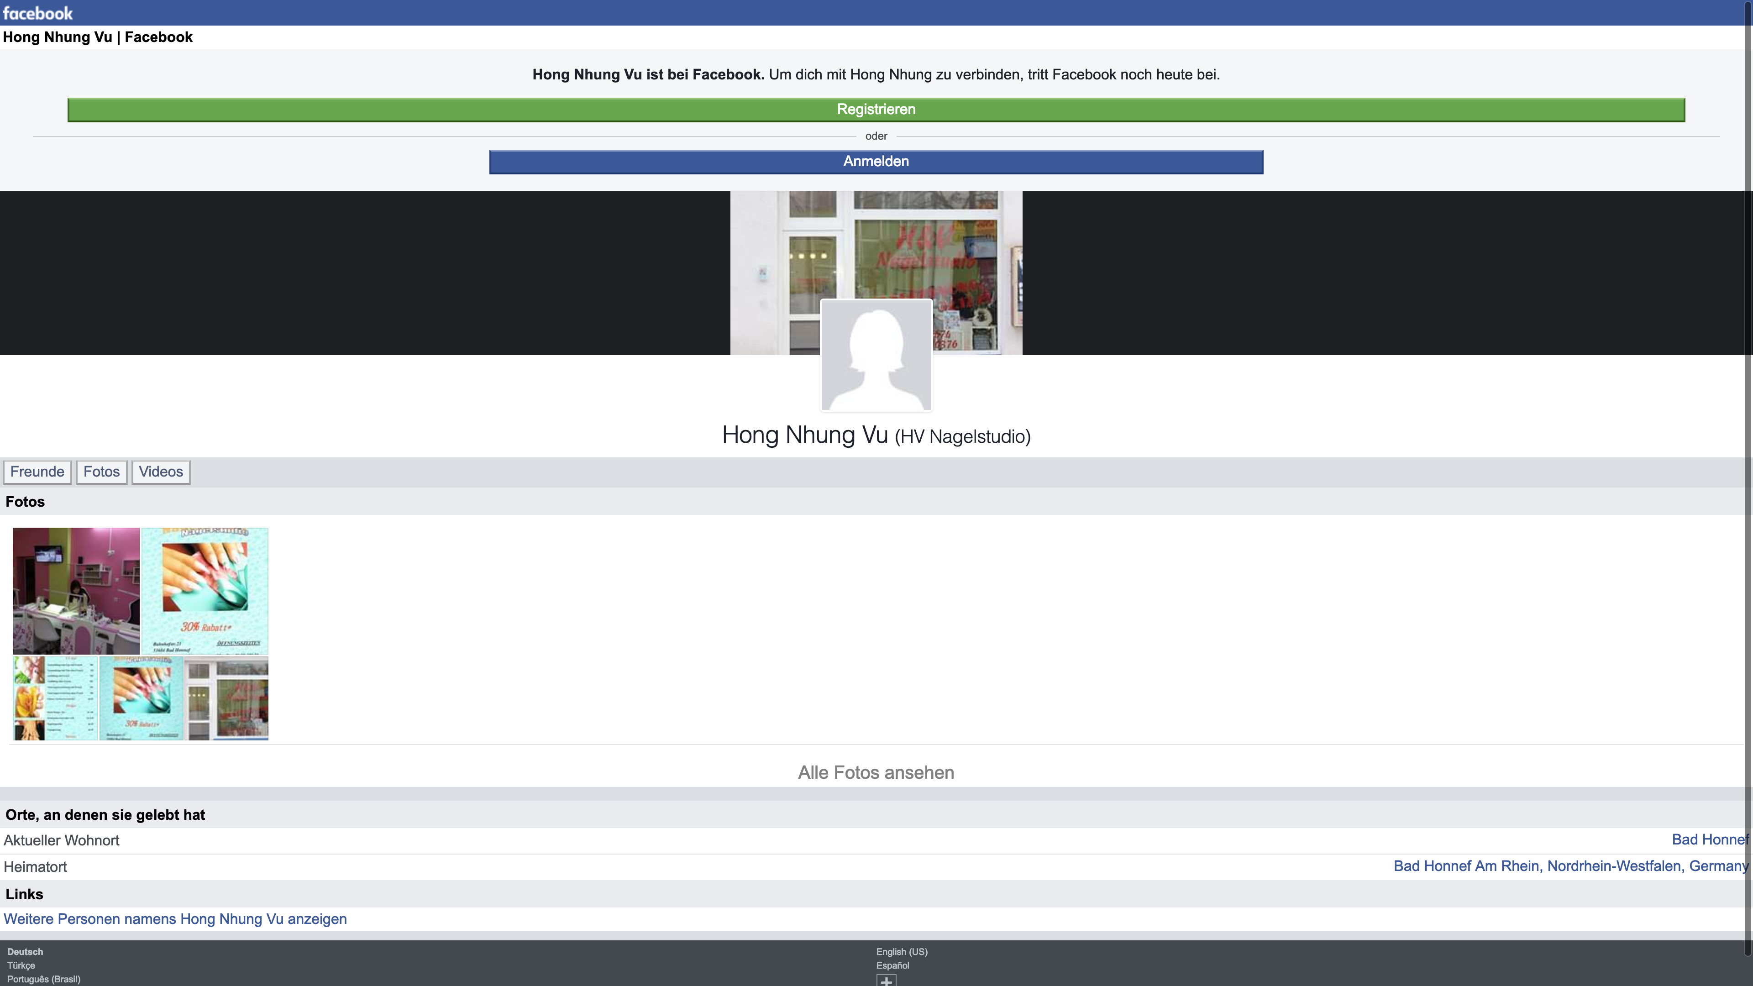The image size is (1753, 986).
Task: Click the 'Links' section heading
Action: (x=25, y=894)
